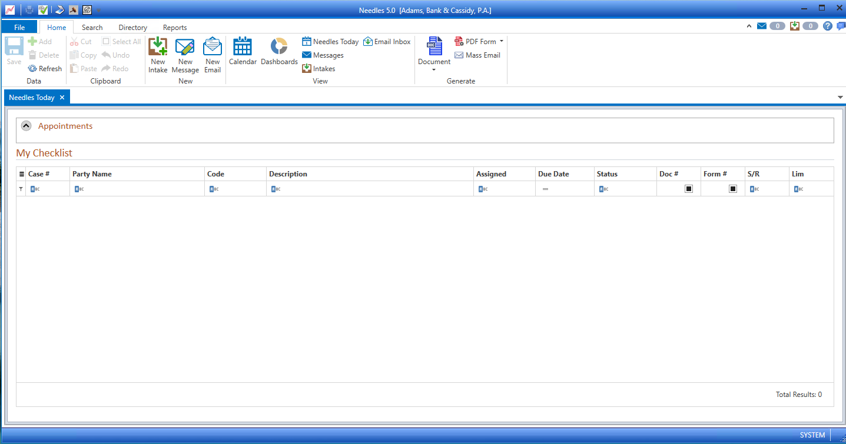Open Help with the question mark icon

point(828,26)
